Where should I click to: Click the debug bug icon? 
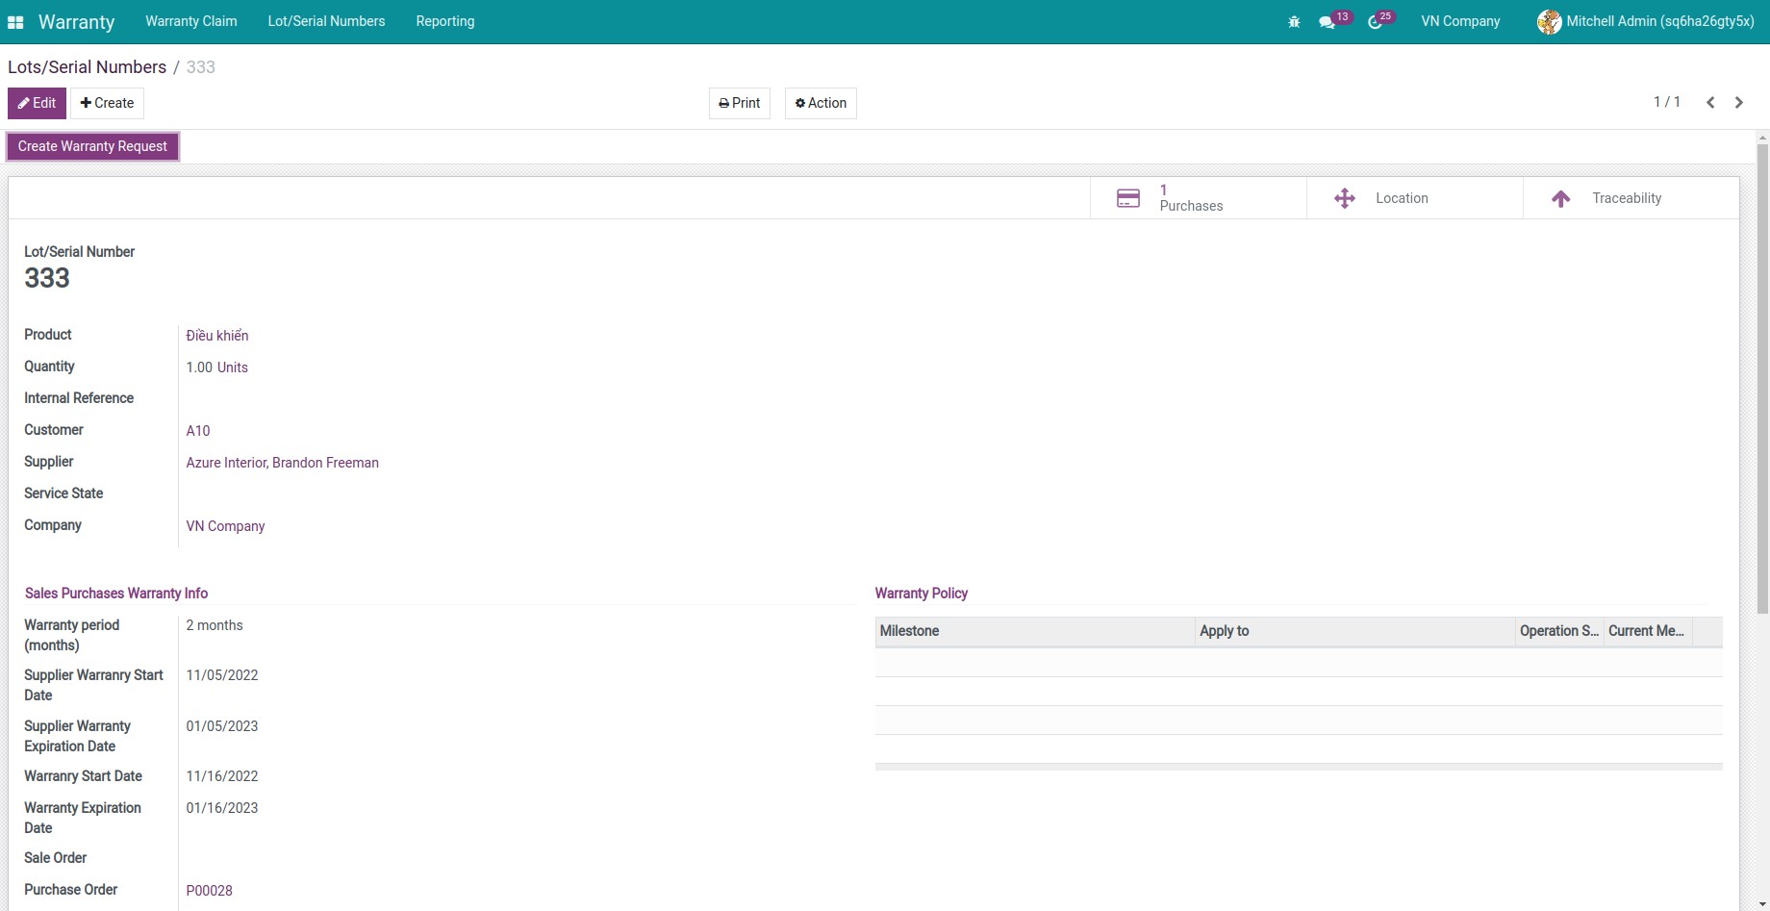tap(1294, 22)
